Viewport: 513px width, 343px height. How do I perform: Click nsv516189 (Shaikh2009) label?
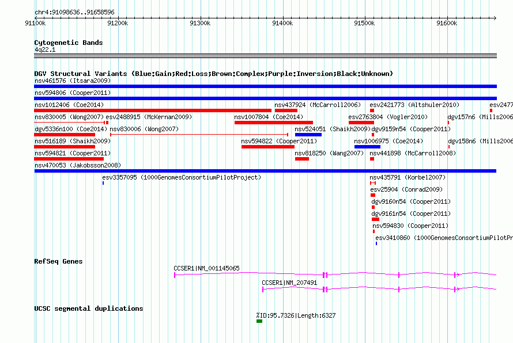point(73,141)
